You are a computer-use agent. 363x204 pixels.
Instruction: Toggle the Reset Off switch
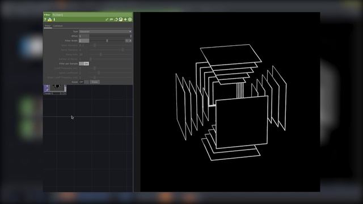pyautogui.click(x=84, y=82)
